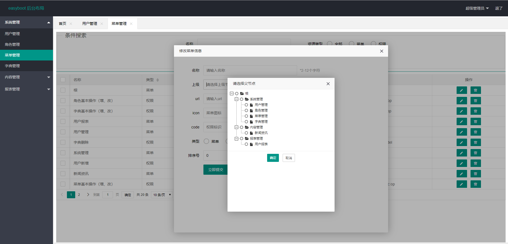508x244 pixels.
Task: Collapse the 报表管理 tree node
Action: [236, 139]
